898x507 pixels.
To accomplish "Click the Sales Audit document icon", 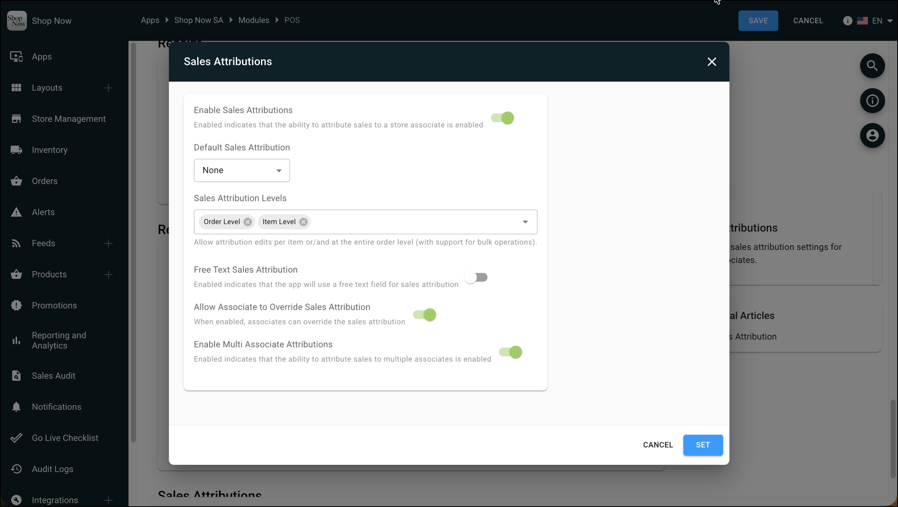I will (x=16, y=375).
